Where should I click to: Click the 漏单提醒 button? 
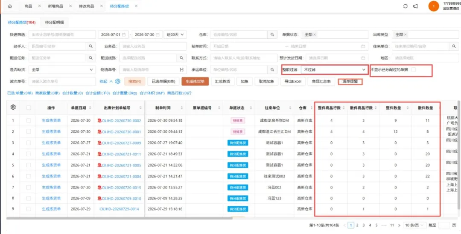click(350, 82)
